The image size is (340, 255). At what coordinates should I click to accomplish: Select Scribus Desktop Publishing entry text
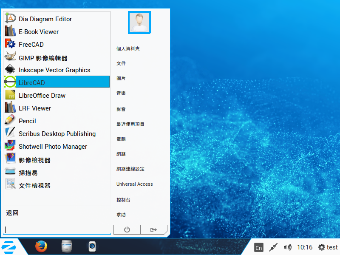57,134
